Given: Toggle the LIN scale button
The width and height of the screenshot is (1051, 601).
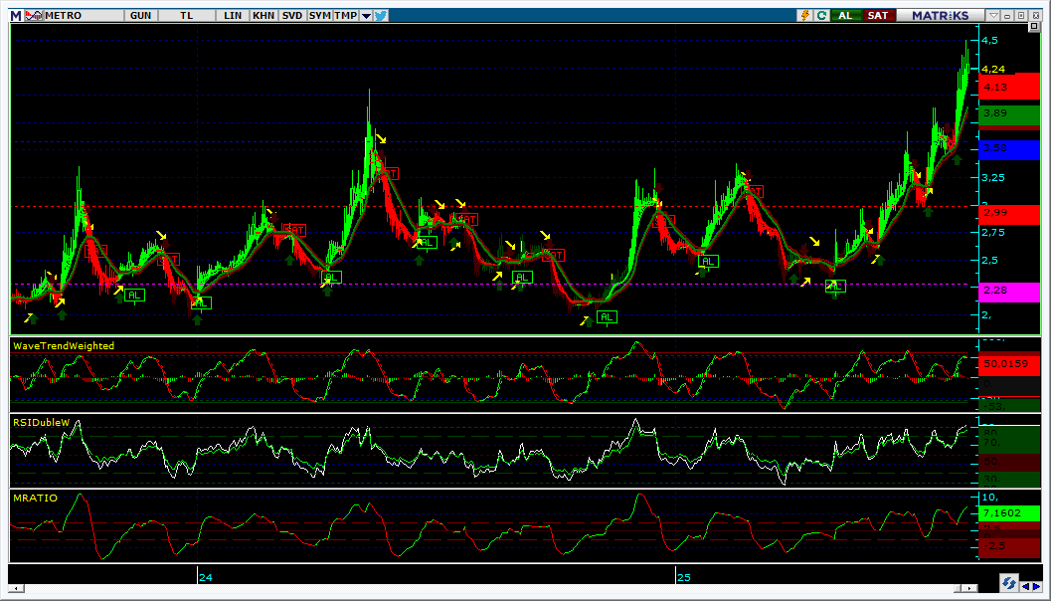Looking at the screenshot, I should [x=233, y=16].
